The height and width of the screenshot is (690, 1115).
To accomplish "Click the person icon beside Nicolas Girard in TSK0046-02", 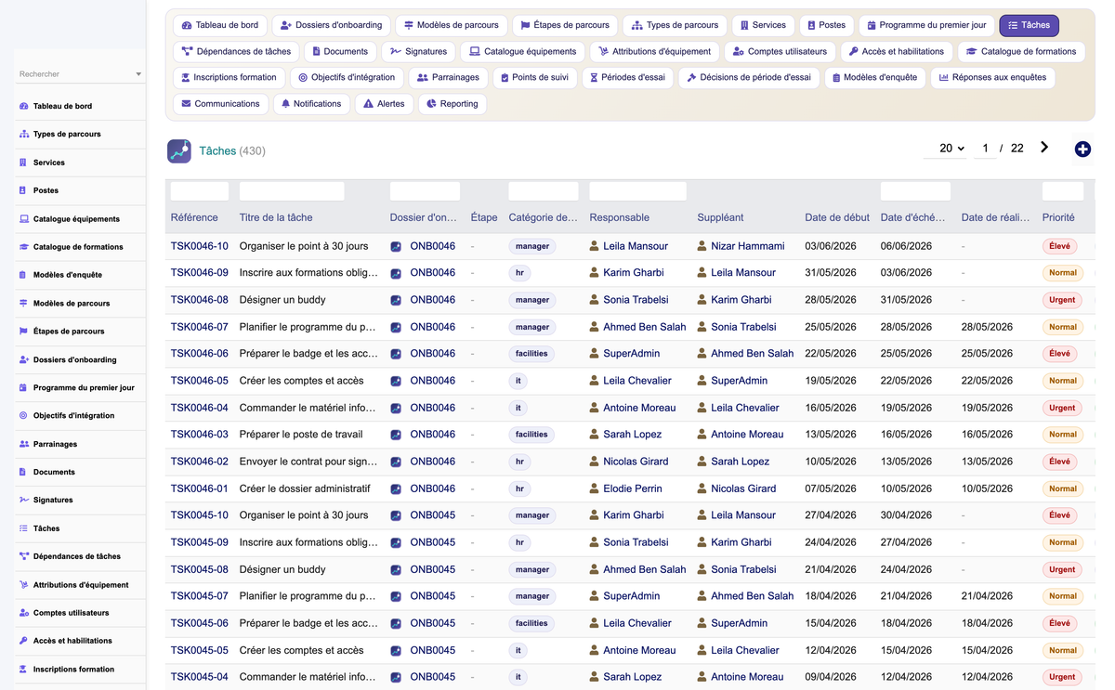I will coord(595,462).
